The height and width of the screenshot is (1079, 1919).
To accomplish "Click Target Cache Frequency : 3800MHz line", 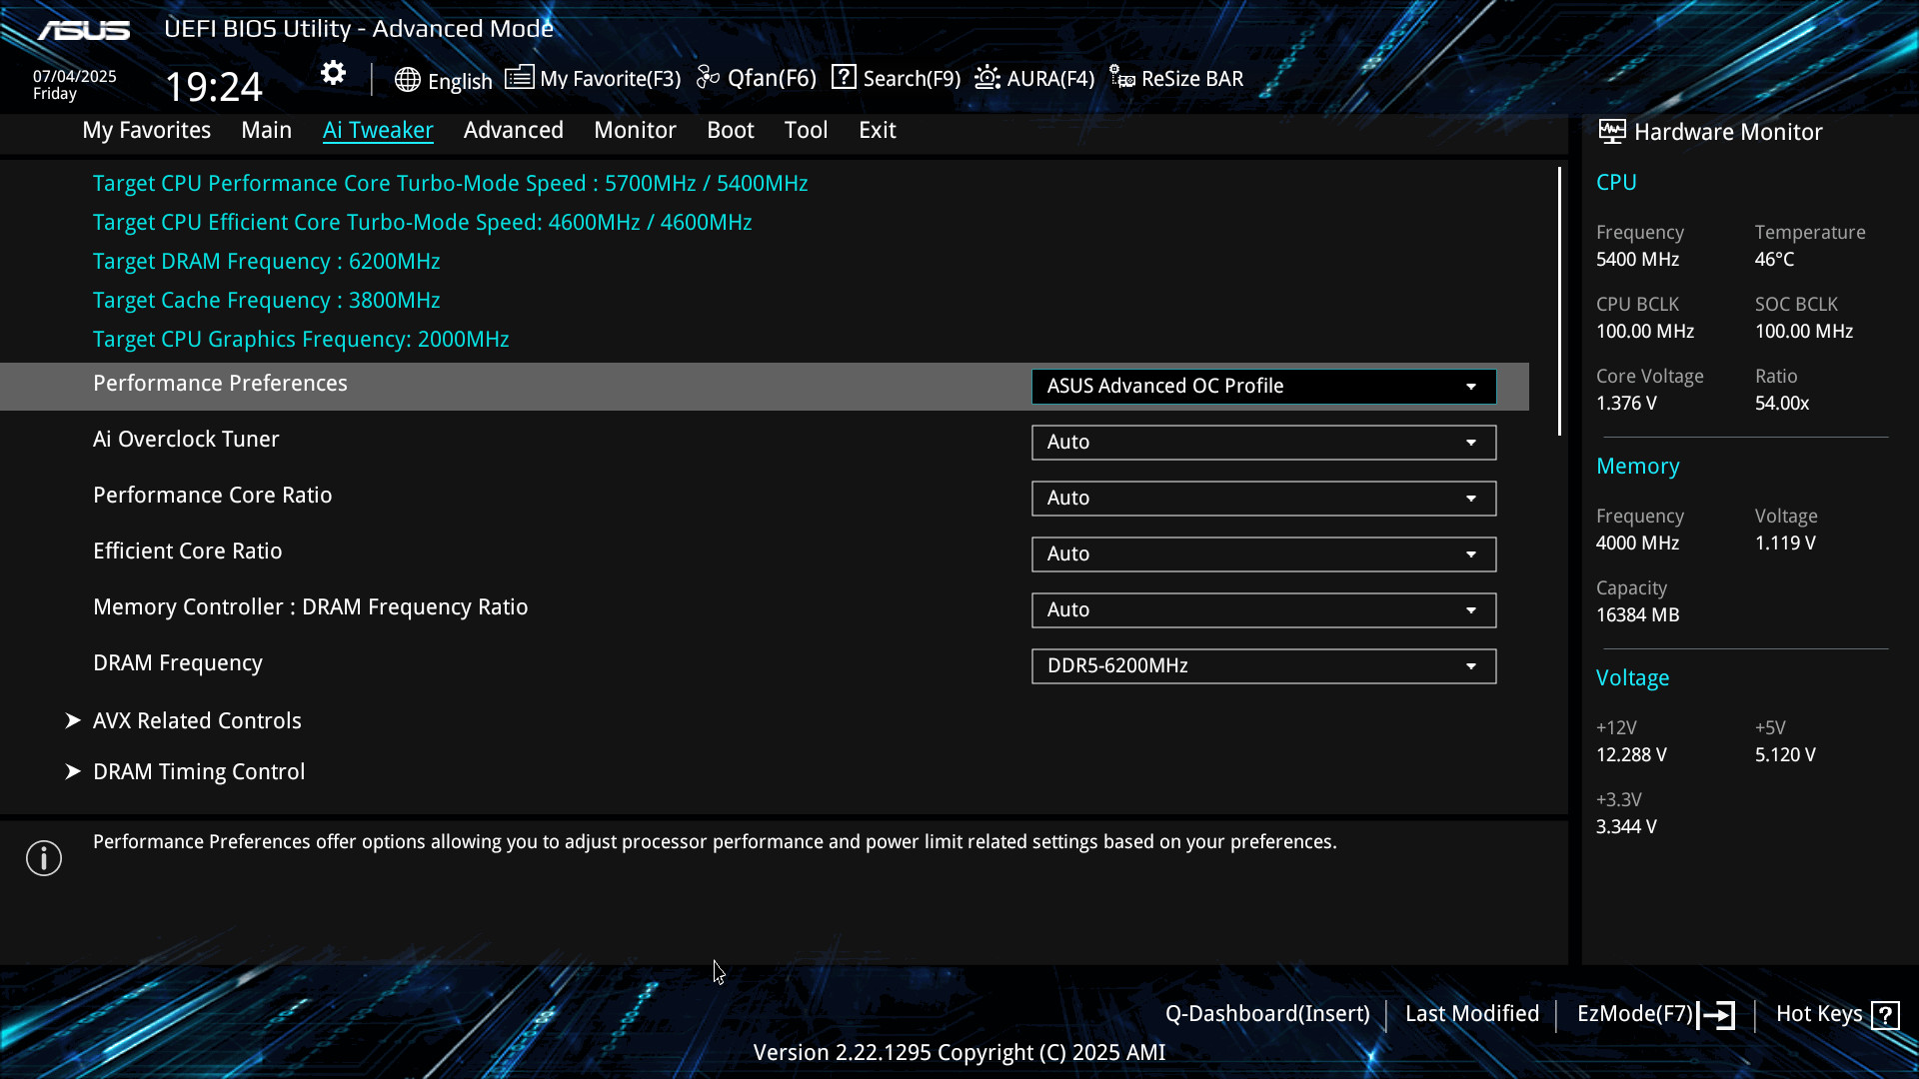I will click(267, 301).
